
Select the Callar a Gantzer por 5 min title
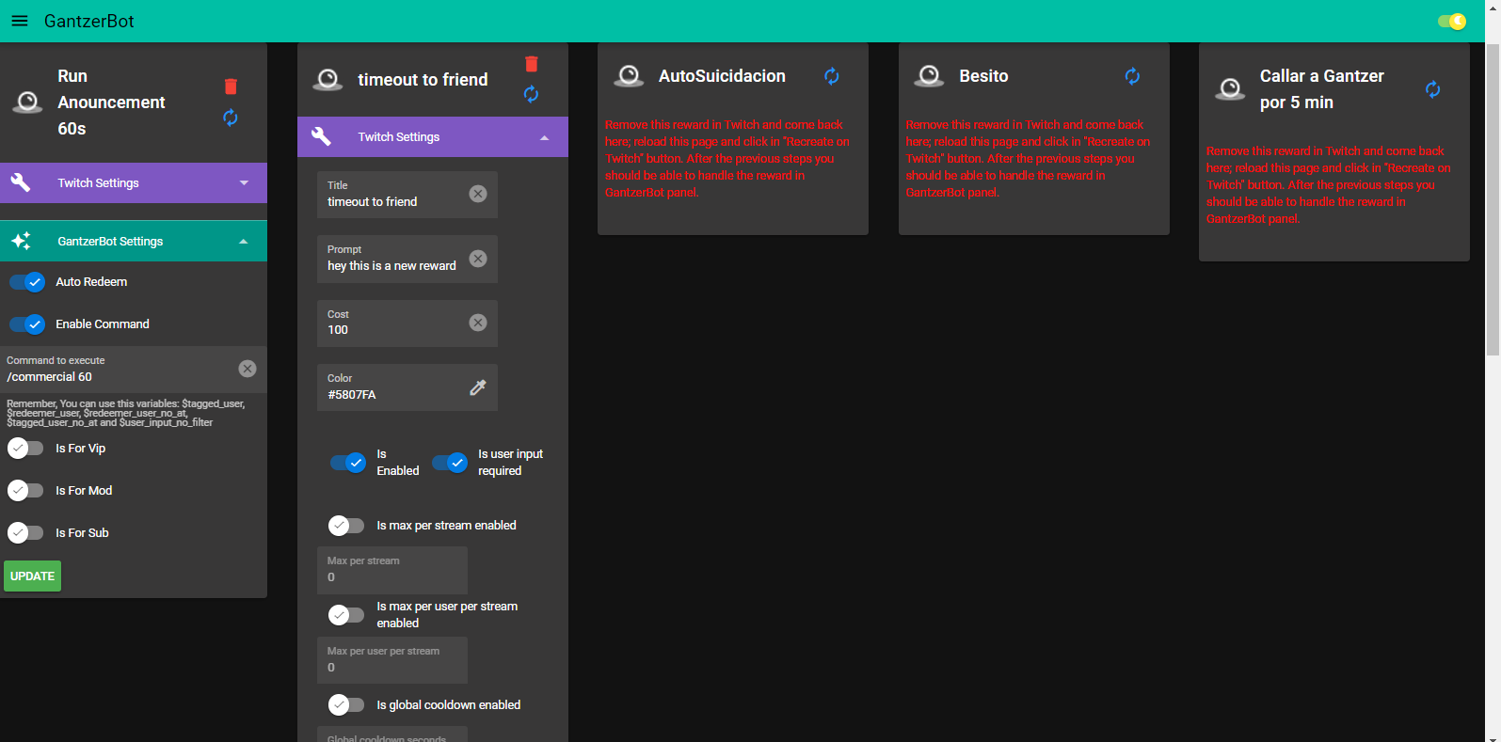[1322, 89]
